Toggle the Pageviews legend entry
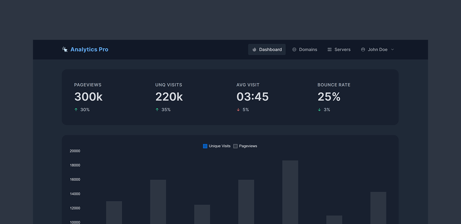 (245, 146)
